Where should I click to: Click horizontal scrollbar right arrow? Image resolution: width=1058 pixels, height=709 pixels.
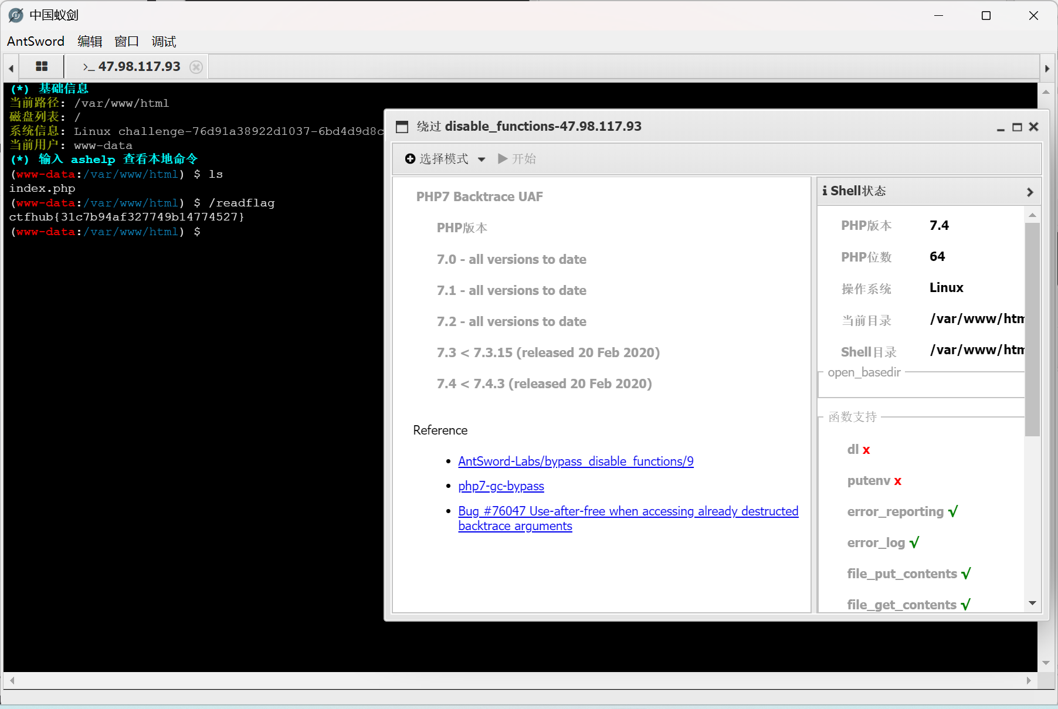(x=1028, y=680)
